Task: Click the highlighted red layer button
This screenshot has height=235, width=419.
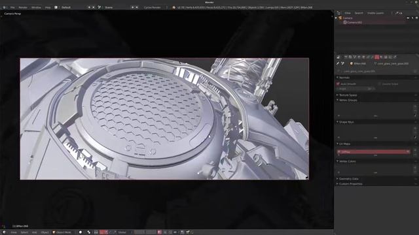Action: pyautogui.click(x=160, y=232)
